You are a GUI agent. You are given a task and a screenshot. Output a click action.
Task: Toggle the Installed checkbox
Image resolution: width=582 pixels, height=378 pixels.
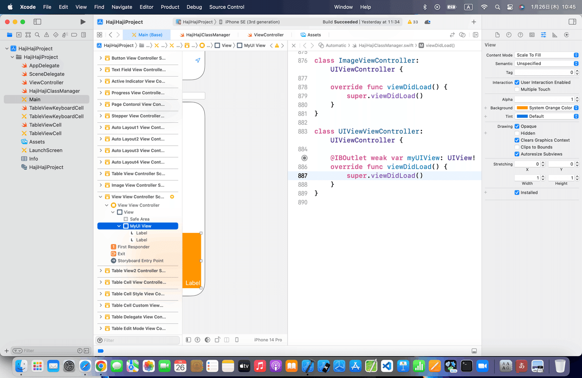(x=517, y=193)
